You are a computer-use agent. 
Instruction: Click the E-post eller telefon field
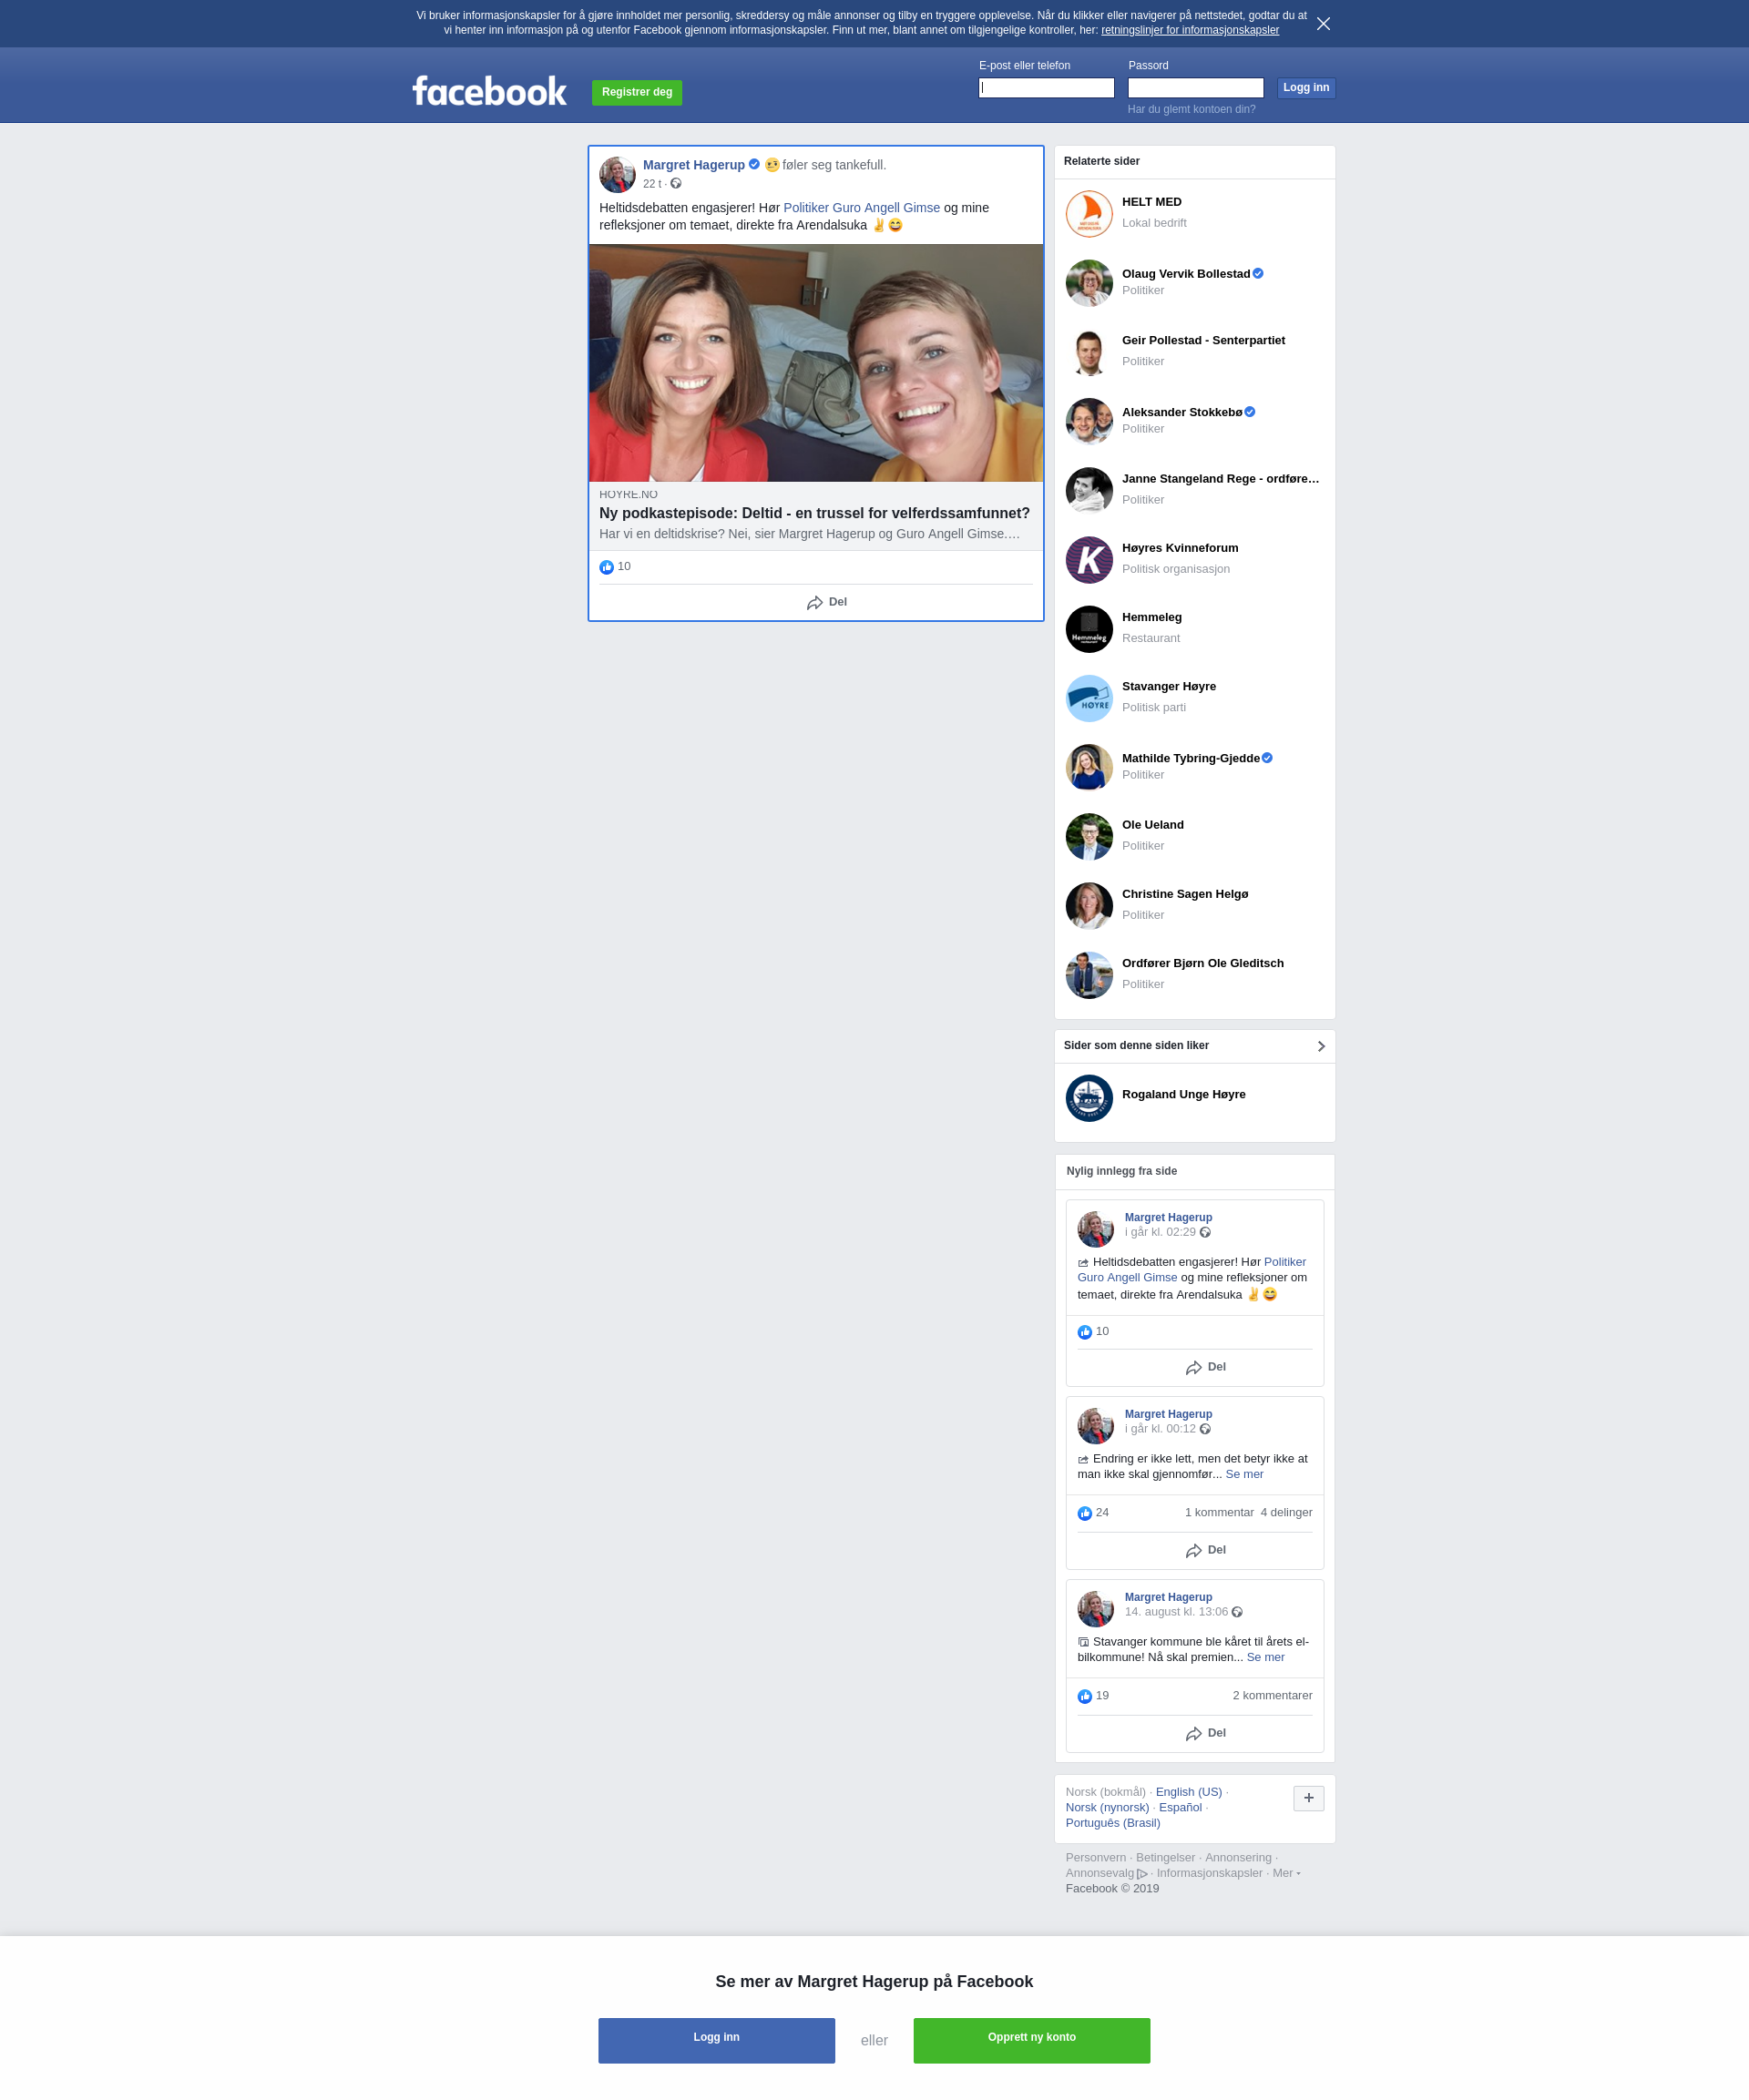(1046, 88)
